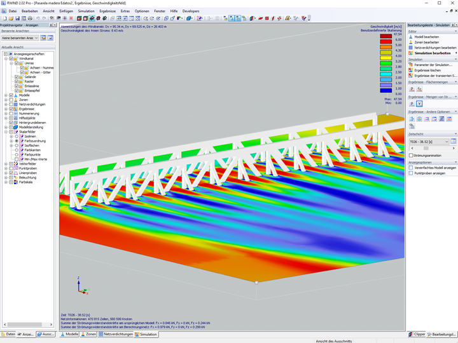Image resolution: width=458 pixels, height=343 pixels.
Task: Enable Vereinfachtes Modell anzeigen checkbox
Action: click(411, 168)
